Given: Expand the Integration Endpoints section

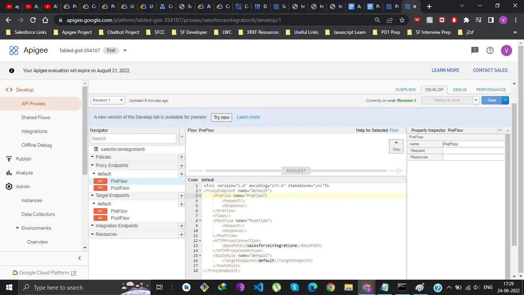Looking at the screenshot, I should tap(92, 226).
